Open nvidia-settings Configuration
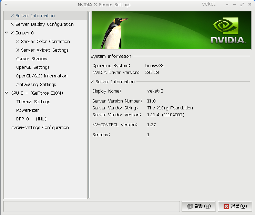Viewport: 255px width, 215px height. 40,128
